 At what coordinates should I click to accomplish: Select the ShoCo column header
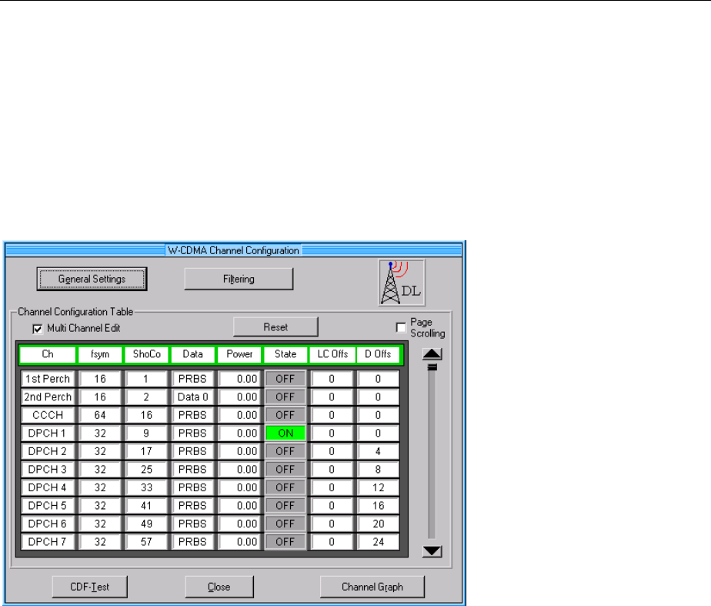[x=146, y=354]
